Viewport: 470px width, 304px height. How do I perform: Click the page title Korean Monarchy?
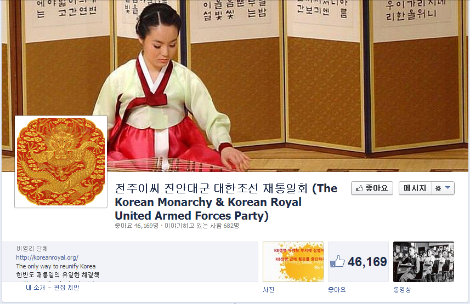tap(226, 202)
